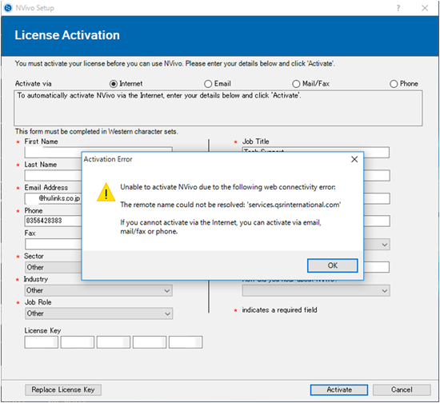Close the Activation Error dialog with X
Image resolution: width=440 pixels, height=403 pixels.
pyautogui.click(x=354, y=159)
